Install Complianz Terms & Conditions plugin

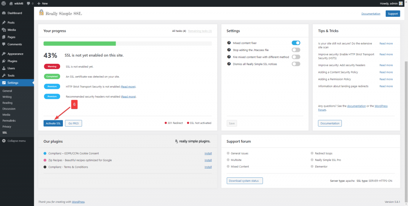[x=208, y=167]
